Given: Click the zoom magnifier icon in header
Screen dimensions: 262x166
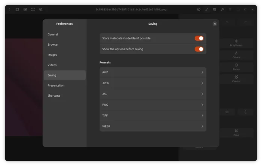Looking at the screenshot, I should pyautogui.click(x=41, y=9).
